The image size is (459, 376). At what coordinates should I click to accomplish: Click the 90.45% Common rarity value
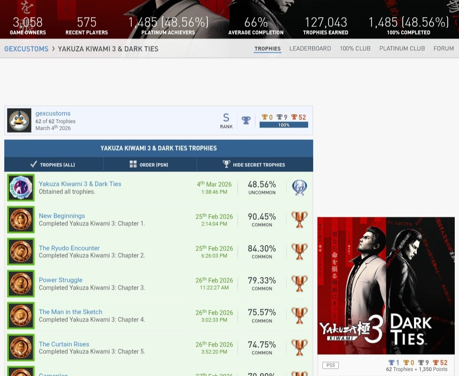[262, 220]
